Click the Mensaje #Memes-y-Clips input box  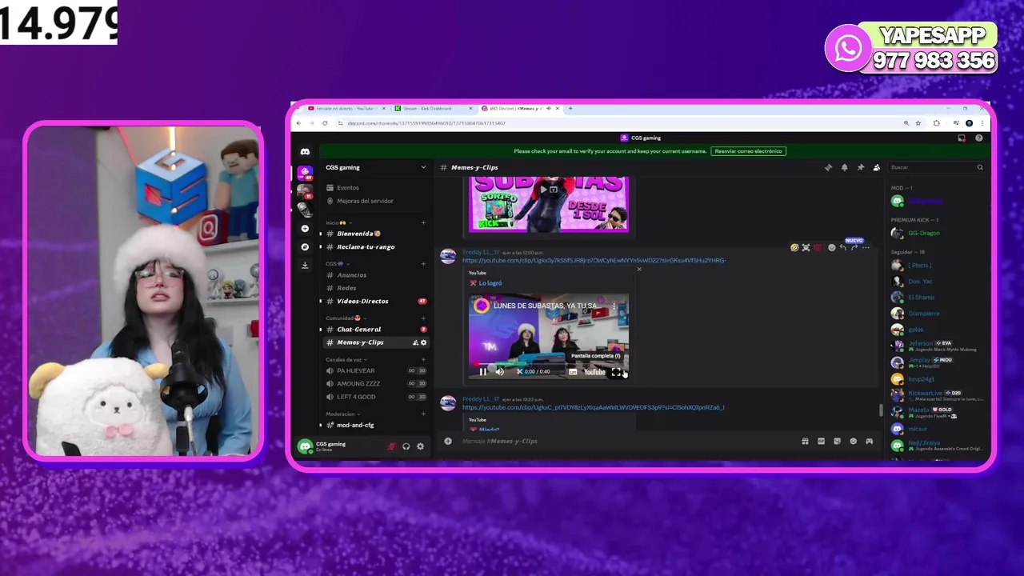[x=628, y=441]
